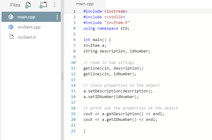212x140 pixels.
Task: Click 'a.setDescription(description);' line
Action: (x=118, y=91)
